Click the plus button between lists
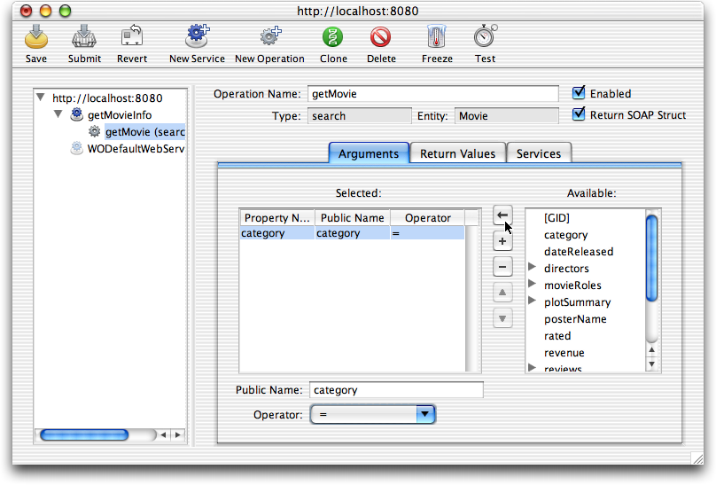The image size is (716, 485). click(502, 241)
